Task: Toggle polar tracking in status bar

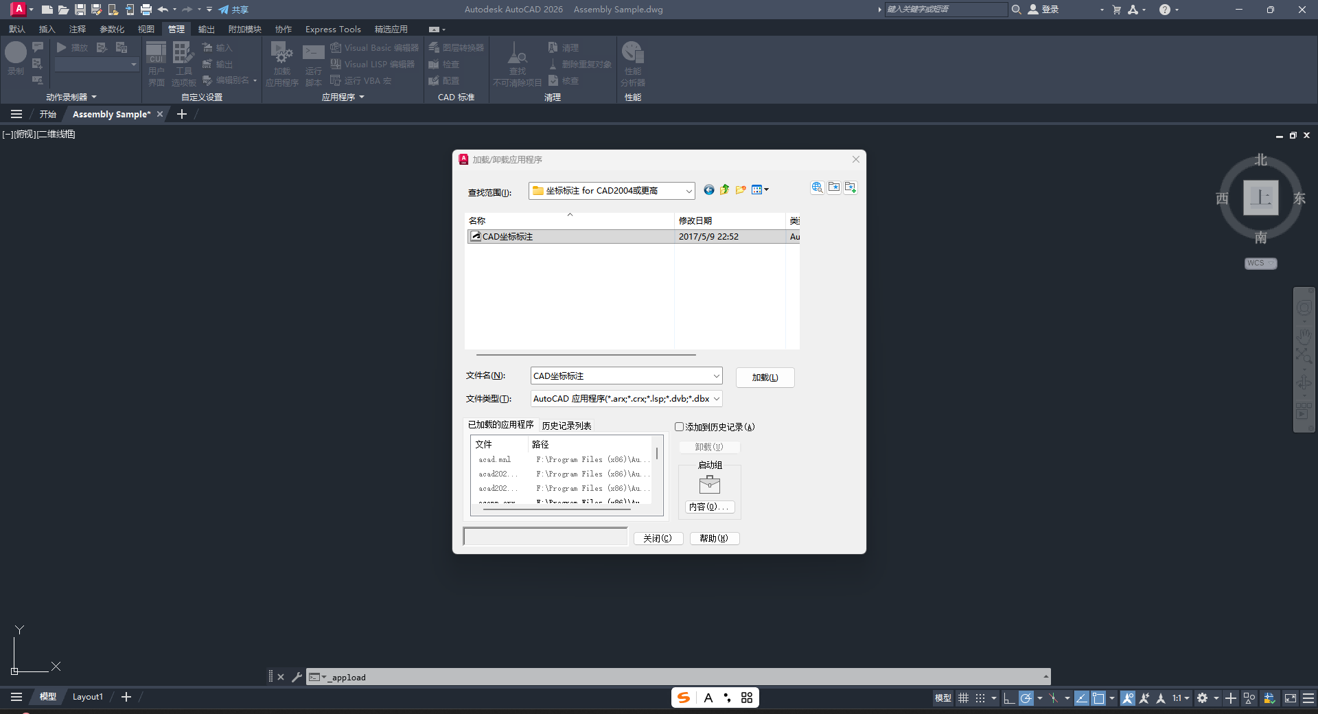Action: point(1026,698)
